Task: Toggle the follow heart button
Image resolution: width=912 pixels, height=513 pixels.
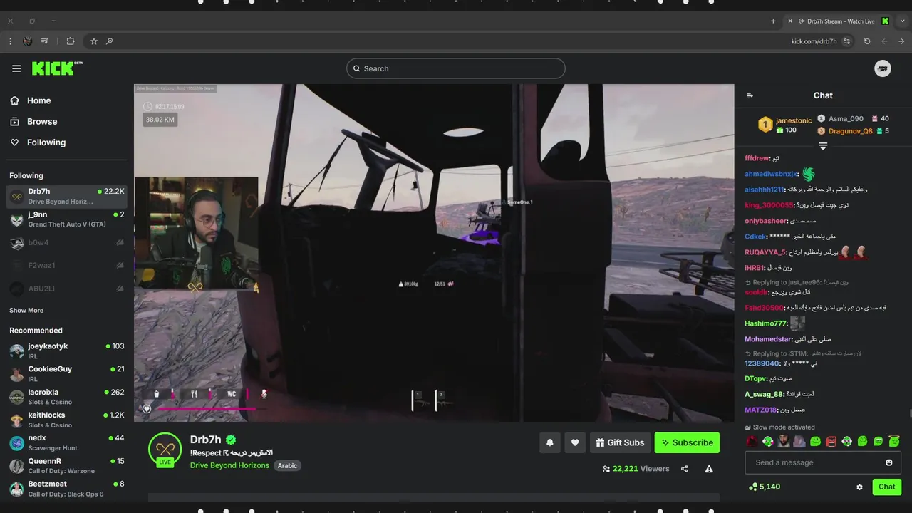Action: click(575, 442)
